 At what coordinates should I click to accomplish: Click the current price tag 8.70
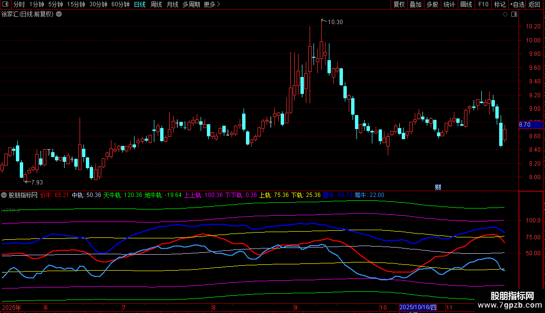point(525,125)
